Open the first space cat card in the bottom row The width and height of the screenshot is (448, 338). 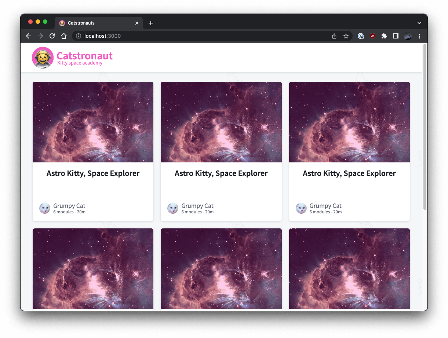click(x=93, y=269)
